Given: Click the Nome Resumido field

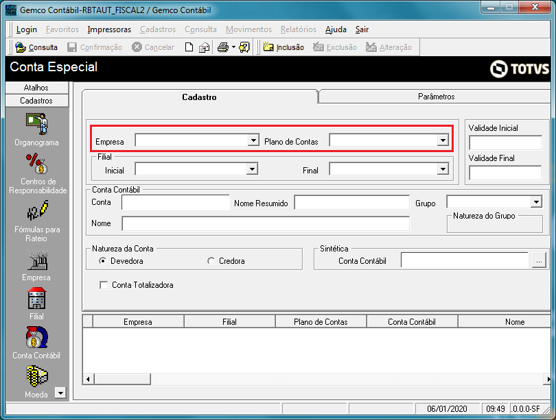Looking at the screenshot, I should tap(351, 203).
